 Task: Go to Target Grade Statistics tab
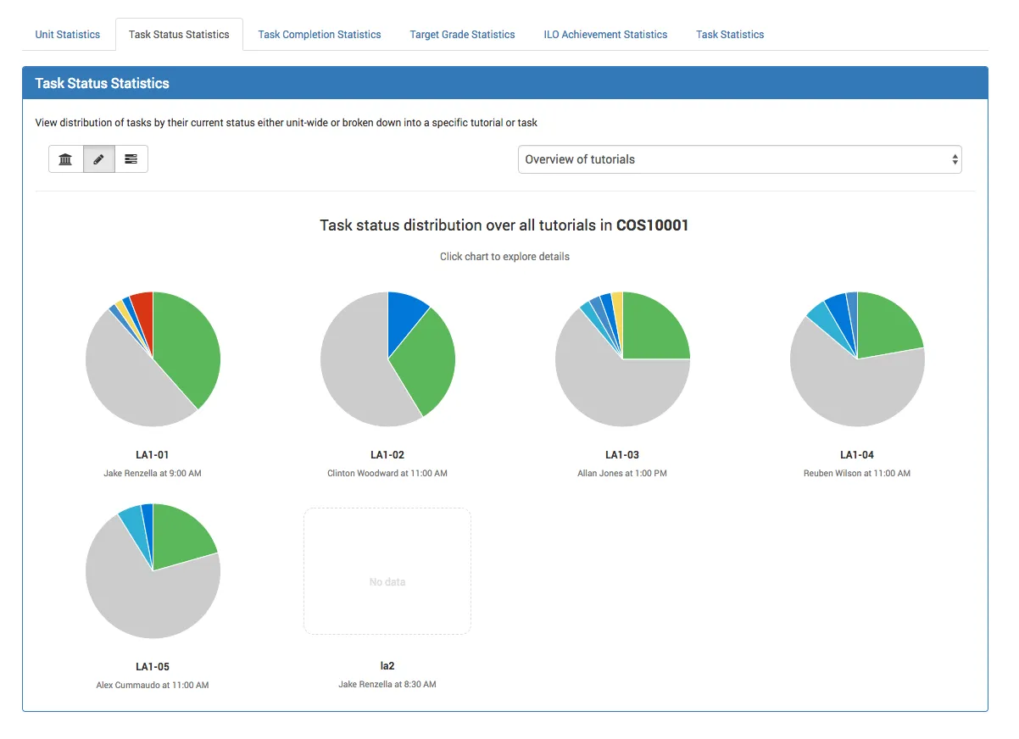pos(462,35)
